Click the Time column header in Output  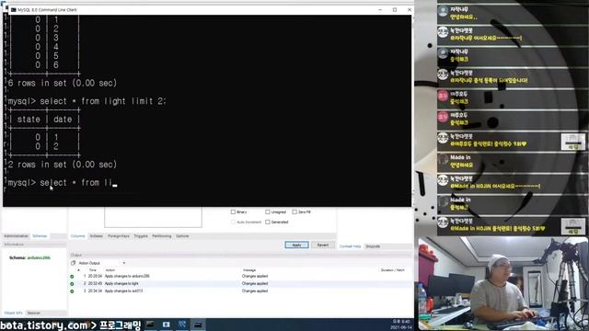92,270
